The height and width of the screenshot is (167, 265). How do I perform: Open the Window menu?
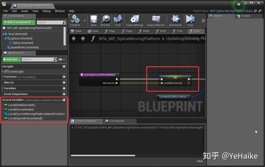pos(60,11)
